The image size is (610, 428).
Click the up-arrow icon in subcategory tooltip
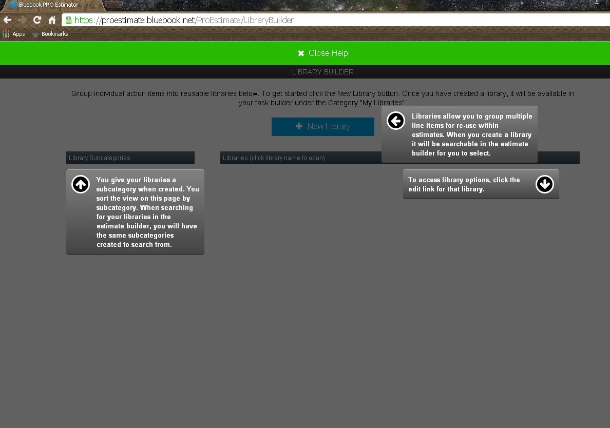tap(81, 184)
